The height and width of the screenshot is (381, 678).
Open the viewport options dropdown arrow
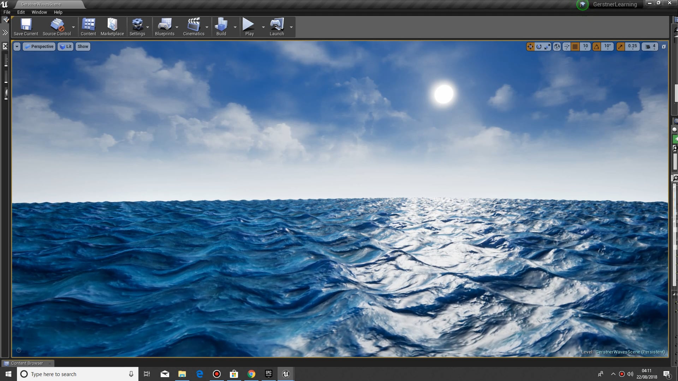pos(17,47)
